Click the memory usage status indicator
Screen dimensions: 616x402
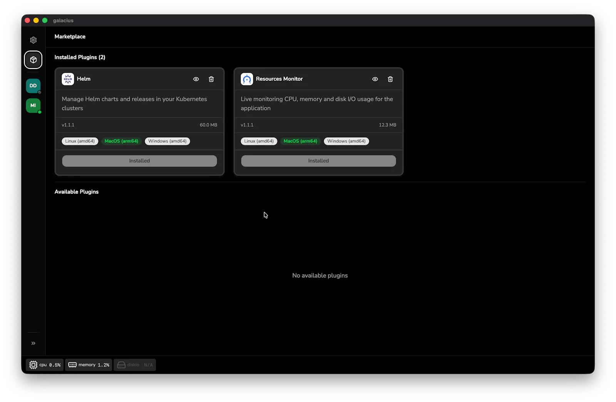tap(89, 365)
